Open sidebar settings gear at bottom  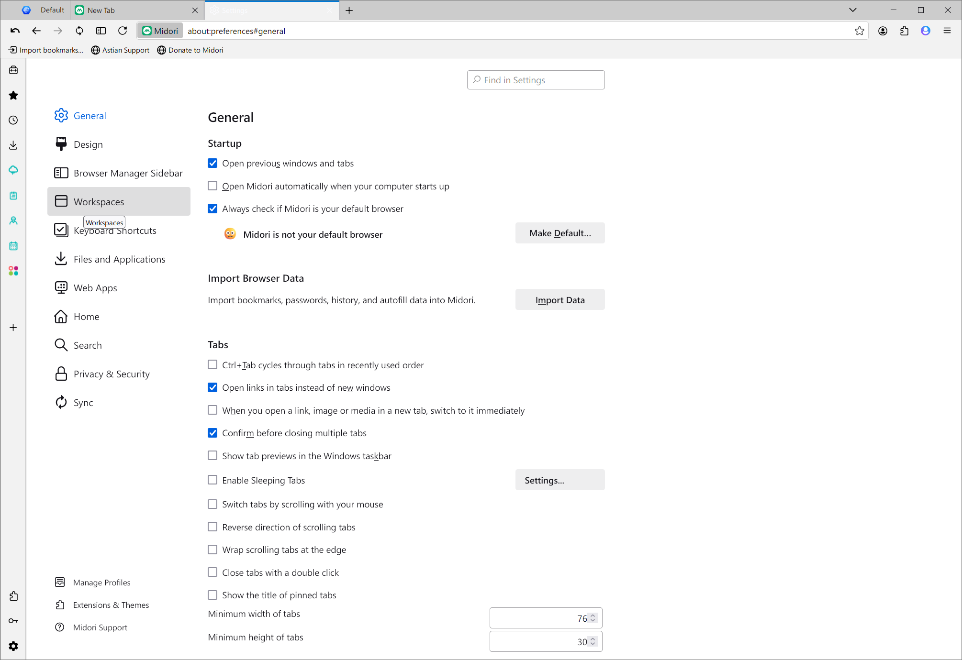tap(13, 646)
